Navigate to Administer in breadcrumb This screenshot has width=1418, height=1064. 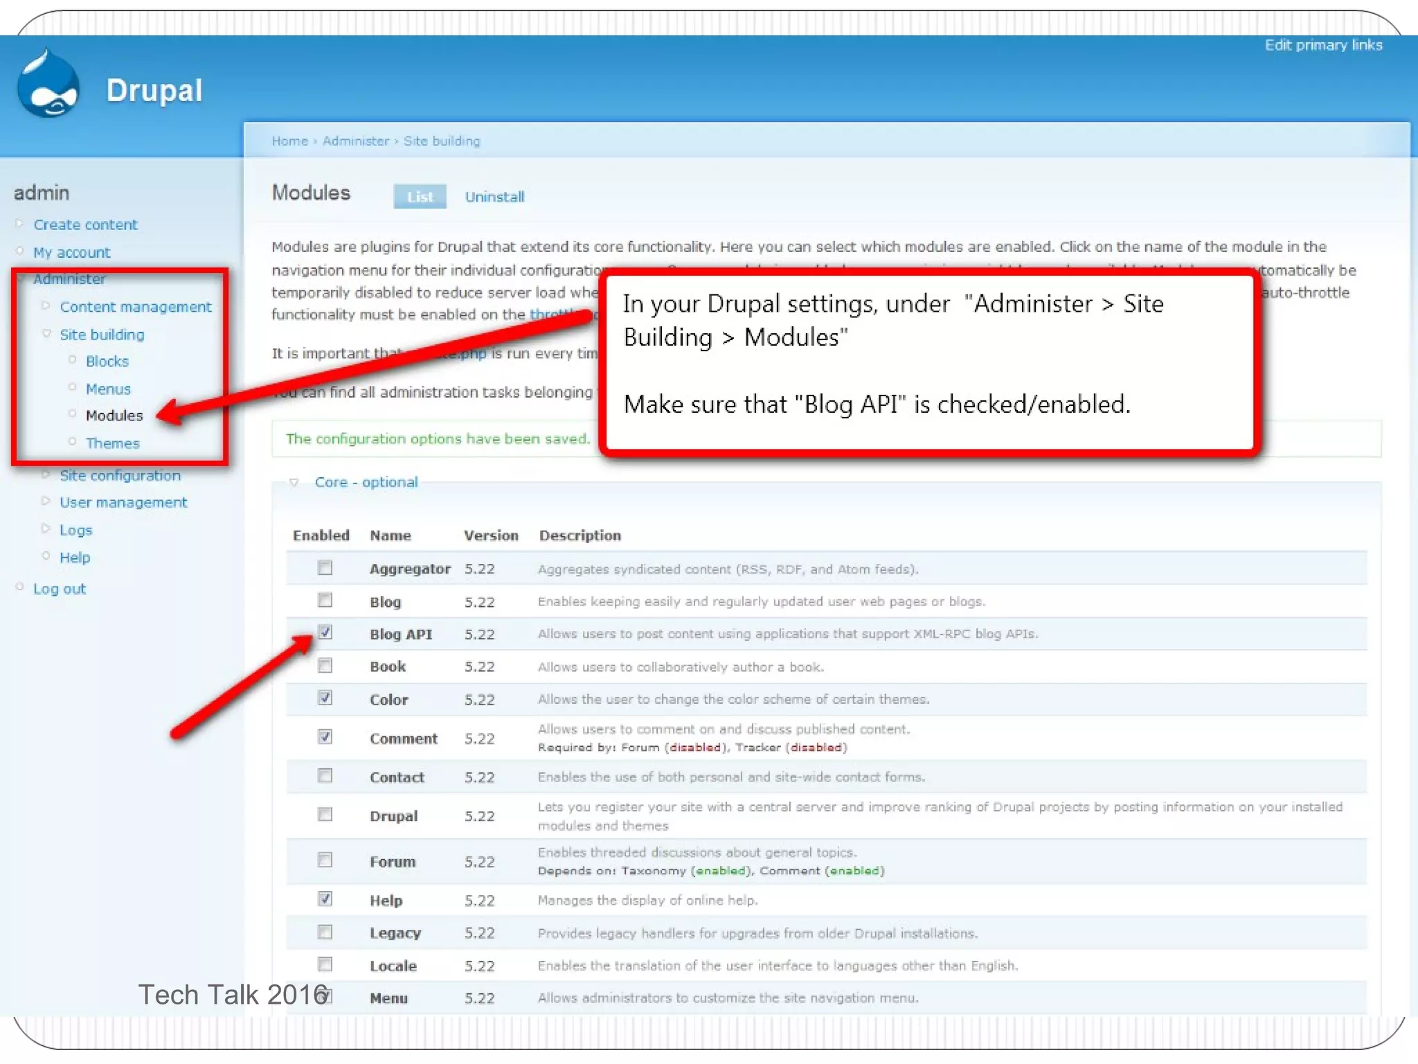355,141
